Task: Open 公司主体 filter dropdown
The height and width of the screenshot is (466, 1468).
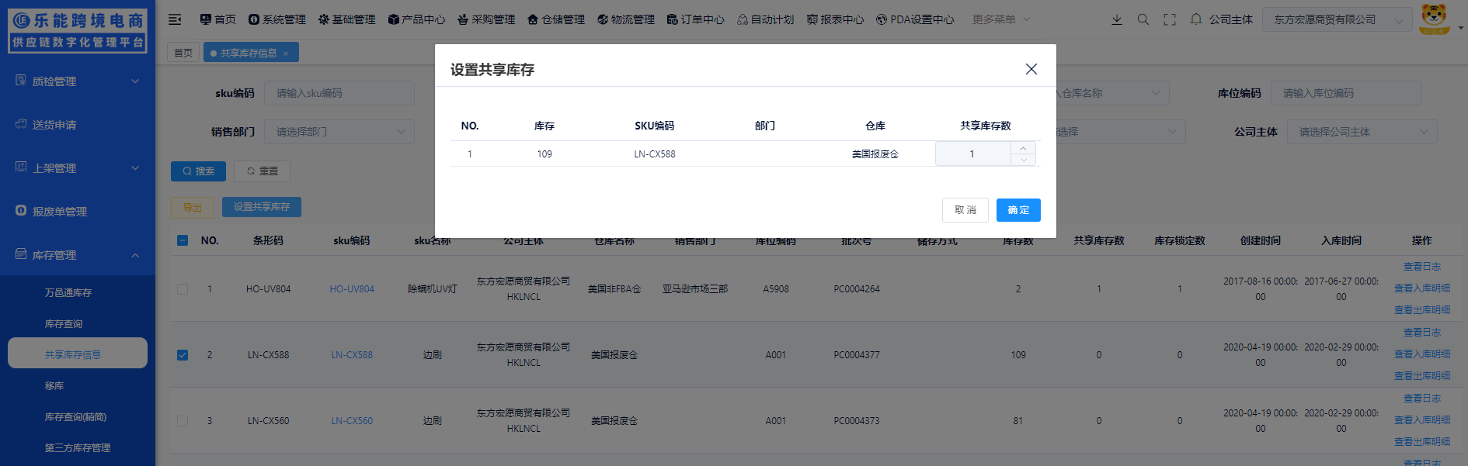Action: pos(1362,132)
